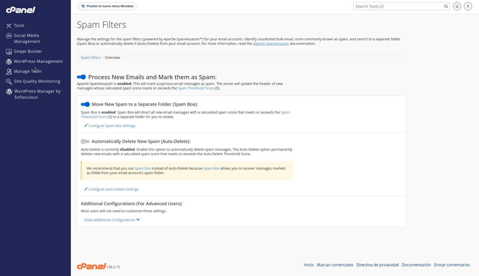Click Spam Threshold Score link under Process New Emails

[x=196, y=88]
